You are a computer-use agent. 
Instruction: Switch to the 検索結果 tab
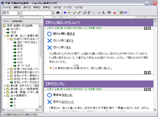(x=17, y=21)
